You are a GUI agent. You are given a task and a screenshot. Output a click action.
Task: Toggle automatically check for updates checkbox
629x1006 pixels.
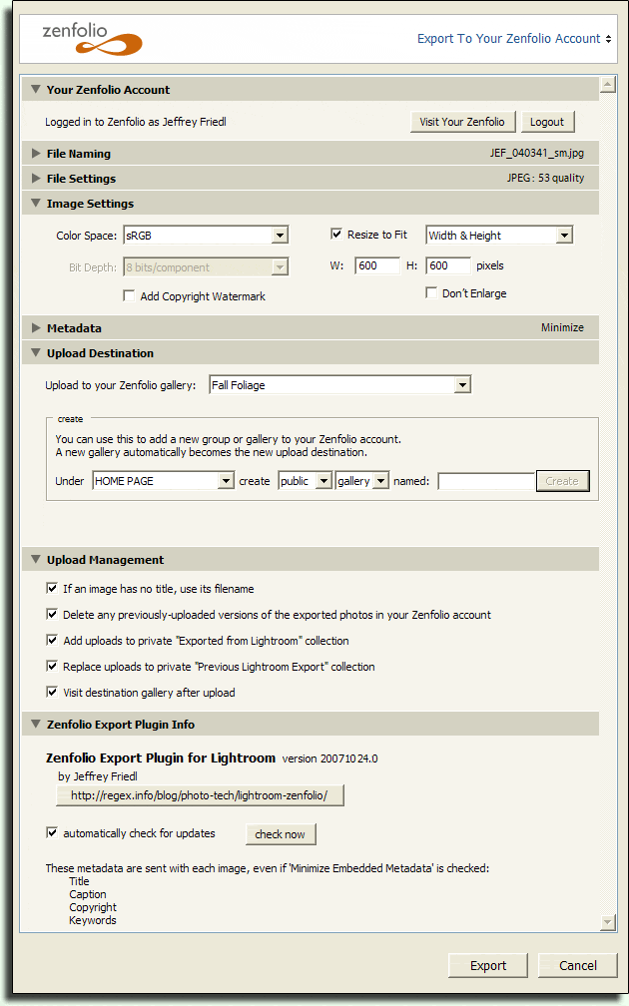point(52,832)
